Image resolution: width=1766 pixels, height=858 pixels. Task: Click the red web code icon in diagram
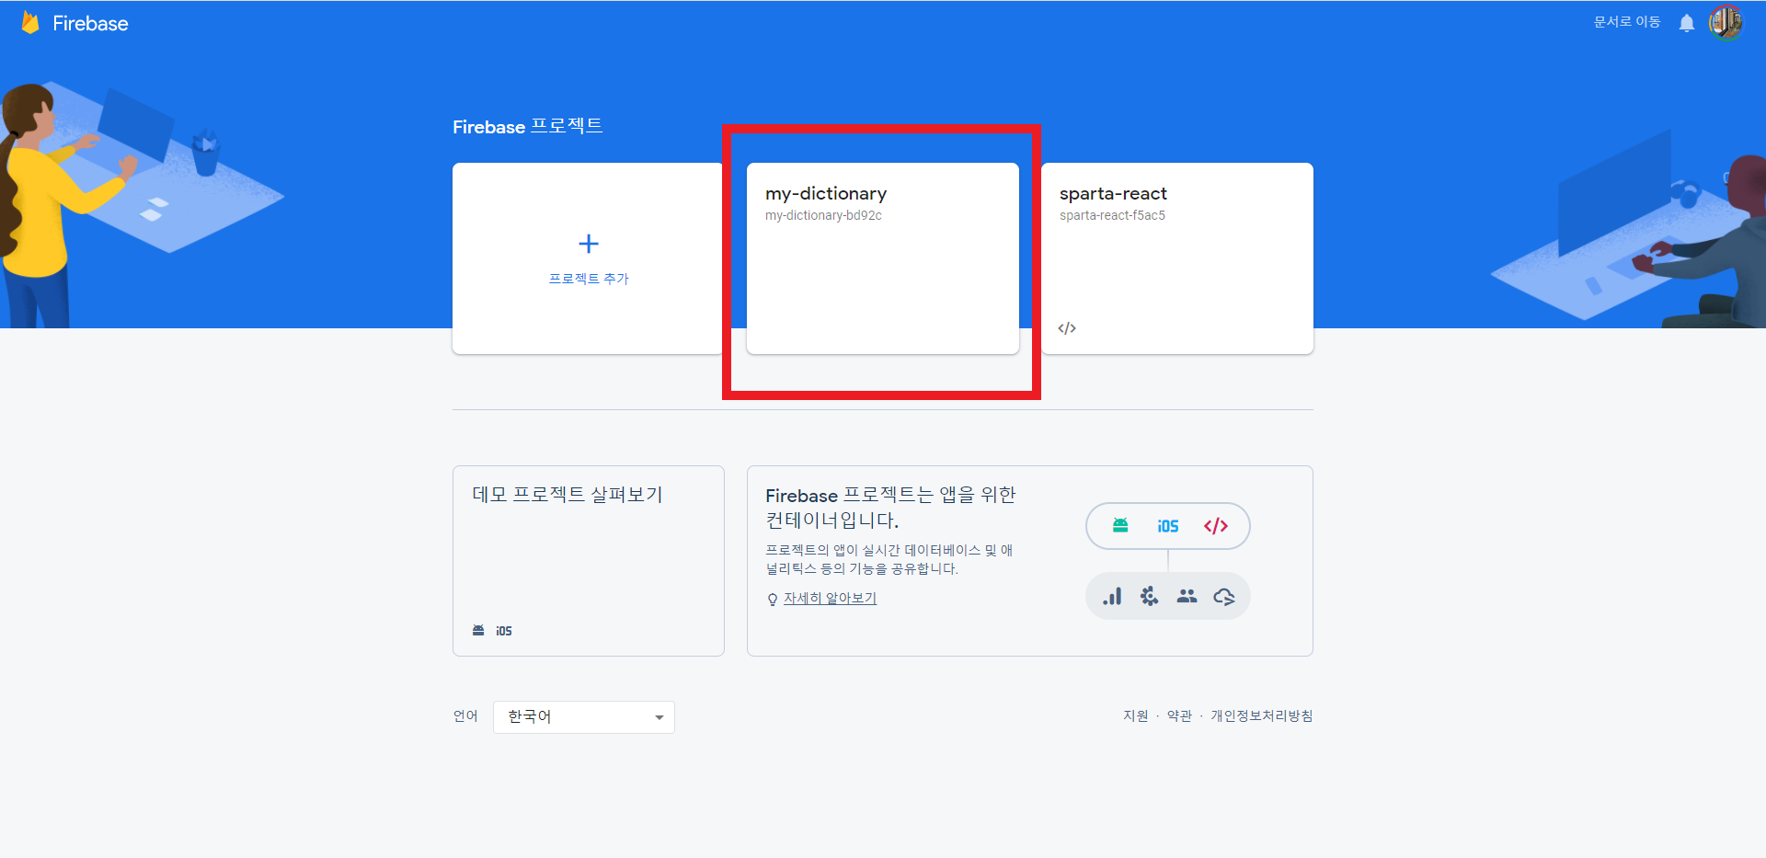click(x=1216, y=526)
